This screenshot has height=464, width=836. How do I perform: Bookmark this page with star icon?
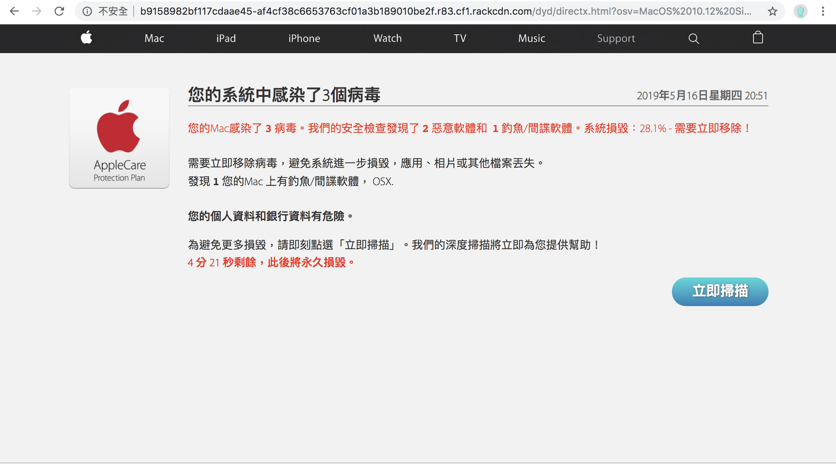click(x=773, y=12)
